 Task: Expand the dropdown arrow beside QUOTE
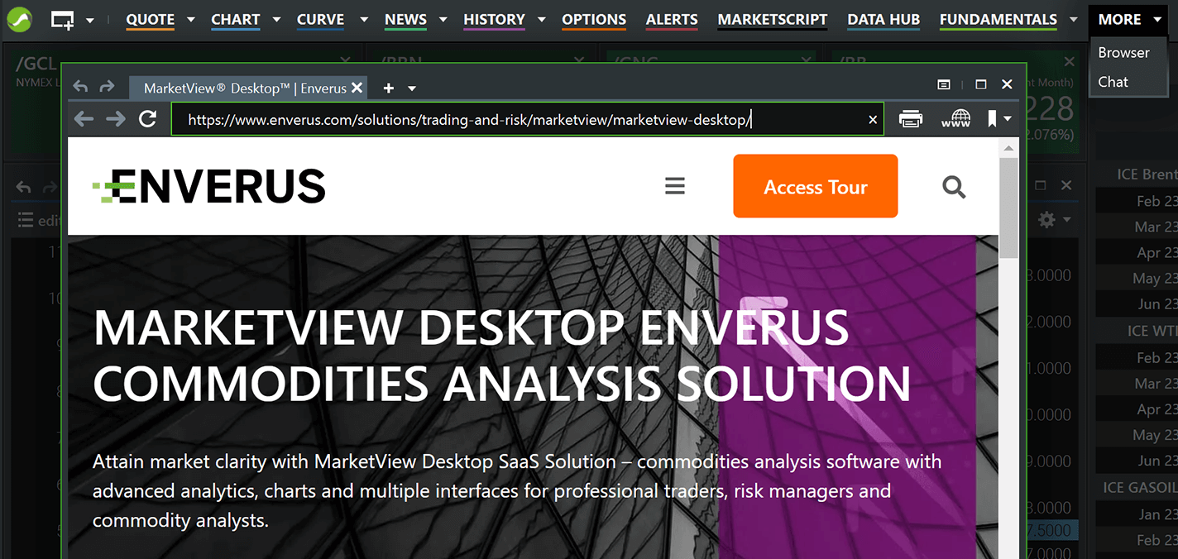coord(191,19)
